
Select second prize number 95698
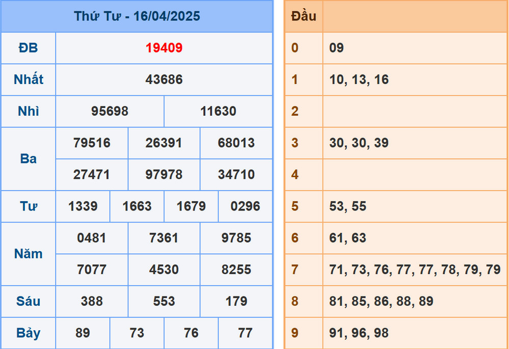tap(109, 111)
